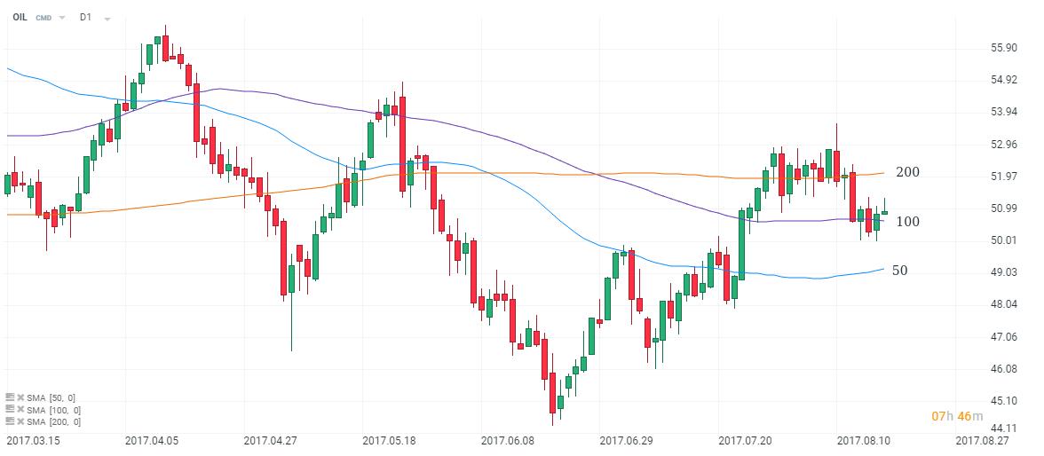Expand the OIL CMD instrument dropdown arrow
The width and height of the screenshot is (1044, 456).
[62, 18]
